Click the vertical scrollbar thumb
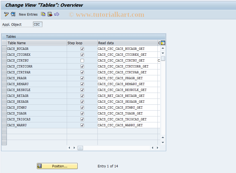 163,58
